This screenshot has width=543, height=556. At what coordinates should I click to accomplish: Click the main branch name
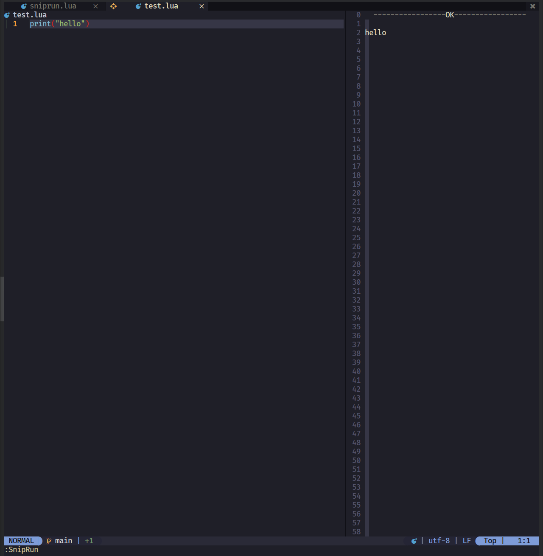[x=64, y=540]
